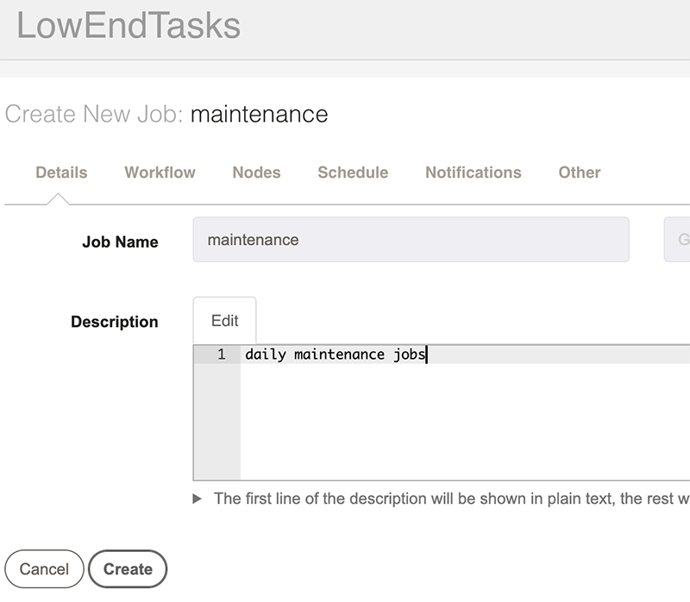The image size is (690, 602).
Task: Click line number 1 in editor gutter
Action: [x=222, y=354]
